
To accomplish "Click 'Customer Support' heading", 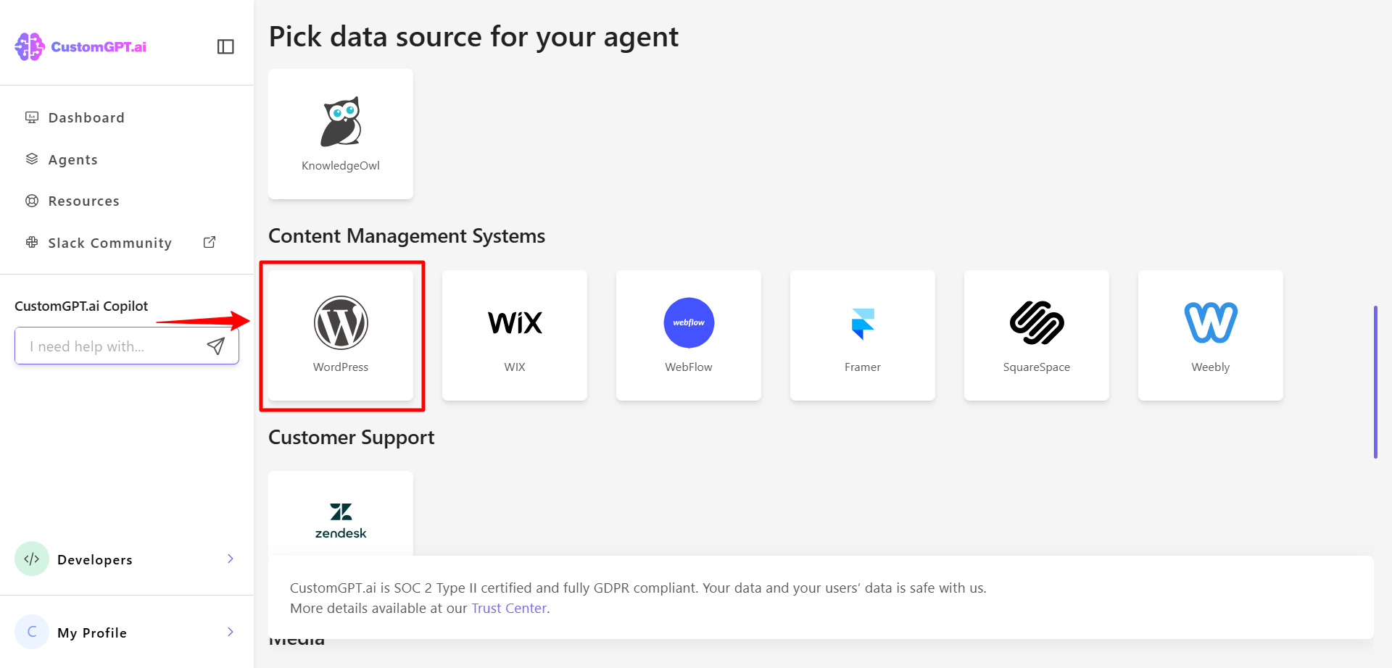I will pyautogui.click(x=352, y=438).
